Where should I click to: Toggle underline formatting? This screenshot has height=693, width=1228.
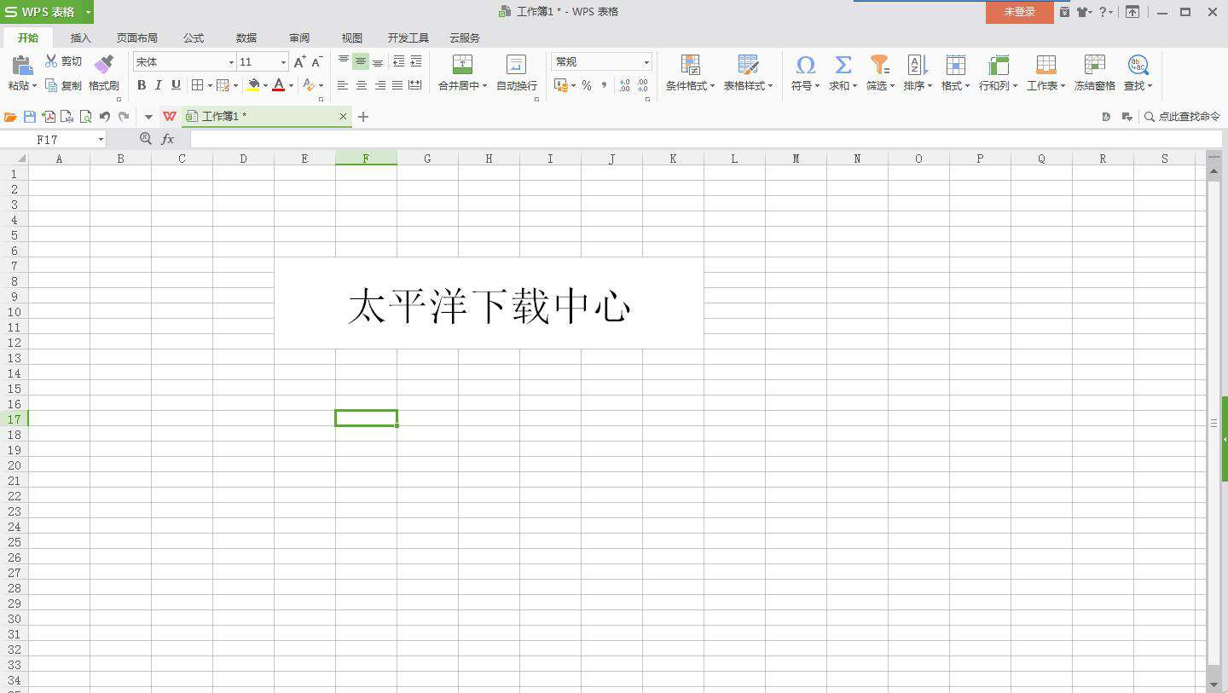(176, 85)
